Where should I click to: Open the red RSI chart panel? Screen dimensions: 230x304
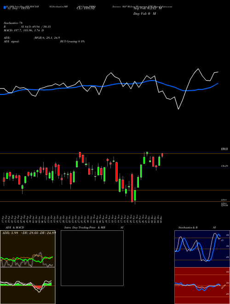[202, 286]
